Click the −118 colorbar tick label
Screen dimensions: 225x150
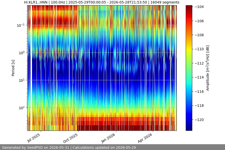[x=199, y=106]
